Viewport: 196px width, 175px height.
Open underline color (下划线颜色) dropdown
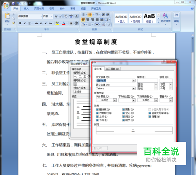(156, 100)
